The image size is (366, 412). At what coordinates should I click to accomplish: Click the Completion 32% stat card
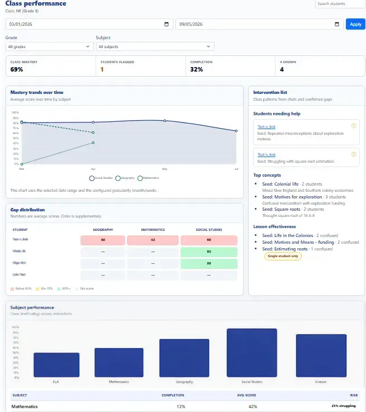(231, 66)
